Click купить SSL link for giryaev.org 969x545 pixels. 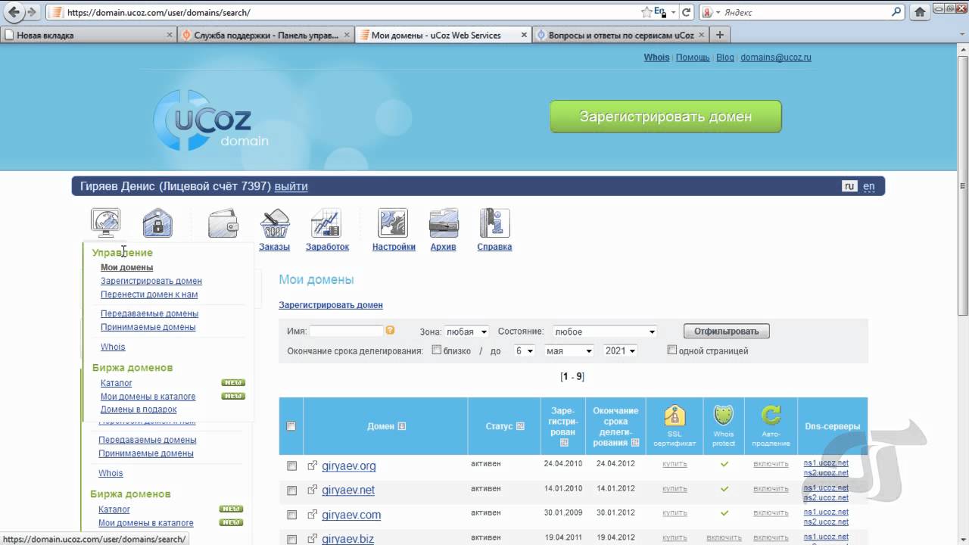click(675, 464)
